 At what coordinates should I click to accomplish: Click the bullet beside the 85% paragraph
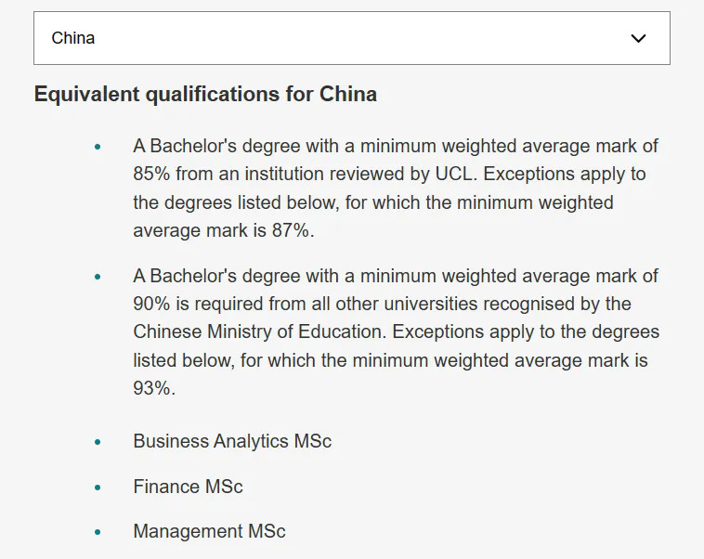pyautogui.click(x=98, y=147)
